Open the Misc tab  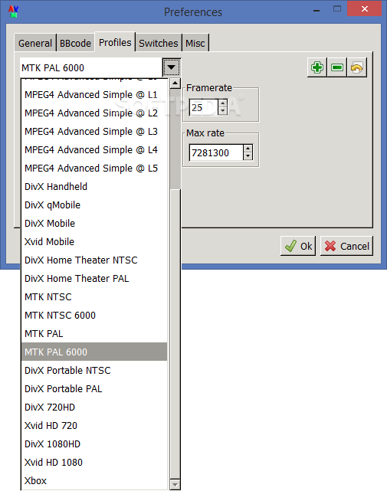tap(195, 43)
